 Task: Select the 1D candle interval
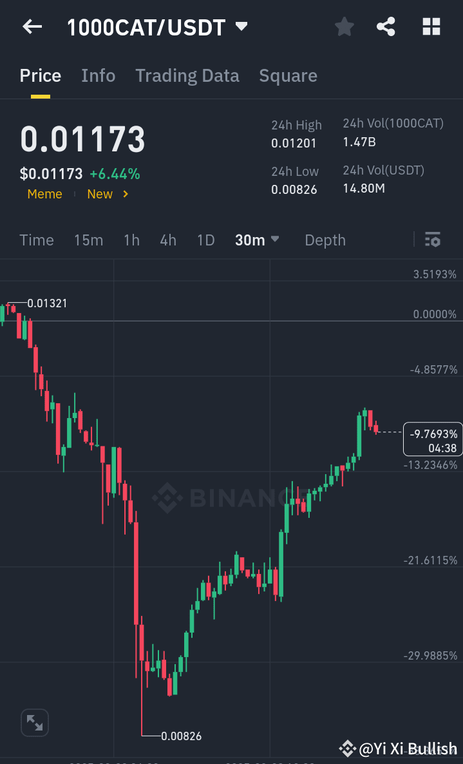(x=205, y=239)
